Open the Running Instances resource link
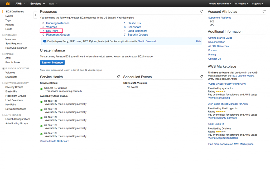The height and width of the screenshot is (175, 270). (58, 23)
